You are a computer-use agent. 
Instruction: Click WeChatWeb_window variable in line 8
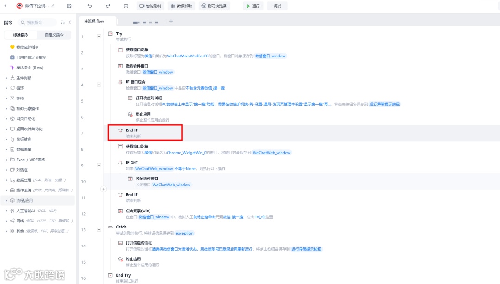click(271, 153)
